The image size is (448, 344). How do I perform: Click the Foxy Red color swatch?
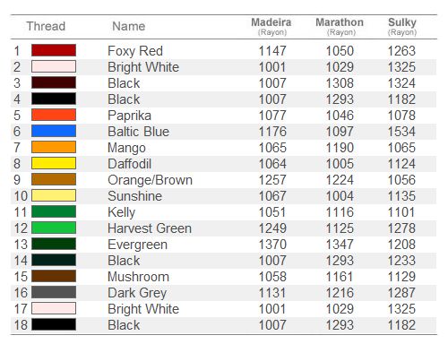click(x=54, y=50)
